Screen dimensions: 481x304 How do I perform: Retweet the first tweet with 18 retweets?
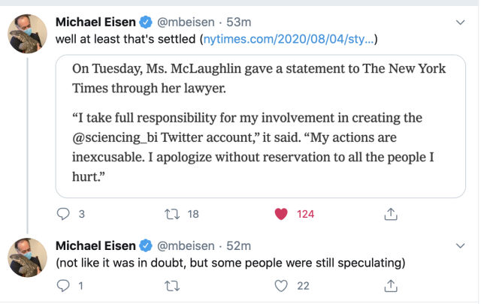[x=173, y=214]
